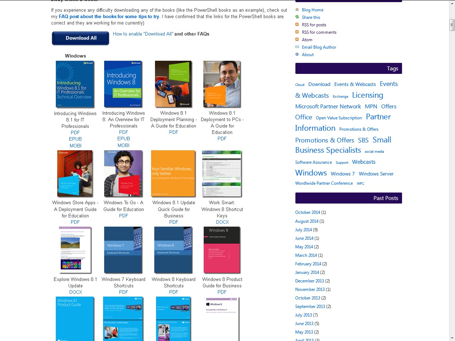Click the RSS for comments feed icon
This screenshot has width=455, height=341.
pos(297,32)
